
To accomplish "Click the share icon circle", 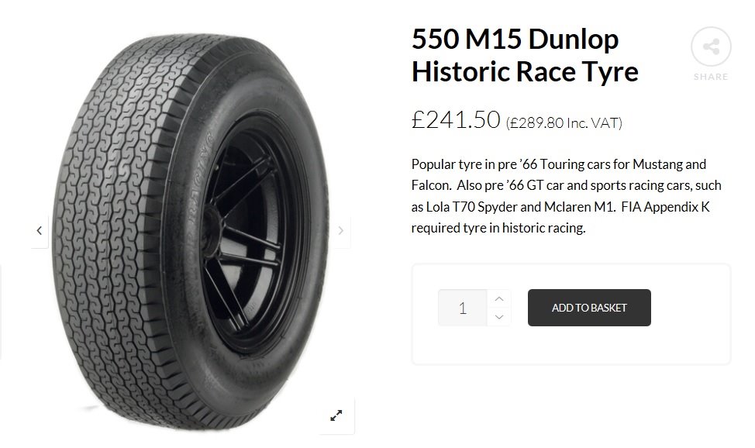I will (x=711, y=47).
